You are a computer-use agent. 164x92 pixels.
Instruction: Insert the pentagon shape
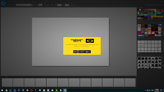tap(143, 62)
